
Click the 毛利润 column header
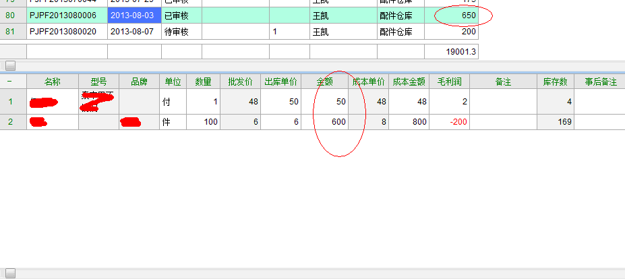click(x=449, y=82)
